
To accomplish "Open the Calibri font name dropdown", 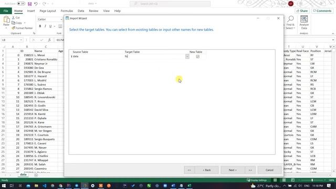I will coord(61,19).
